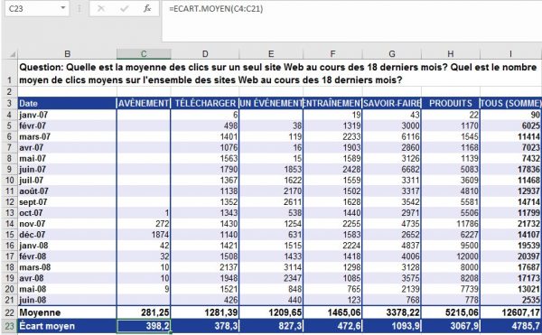This screenshot has width=542, height=335.
Task: Open the Name Box dropdown arrow
Action: 63,7
